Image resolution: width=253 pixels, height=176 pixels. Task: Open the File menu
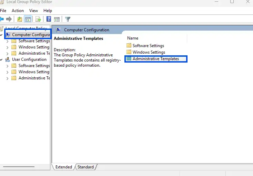3,11
